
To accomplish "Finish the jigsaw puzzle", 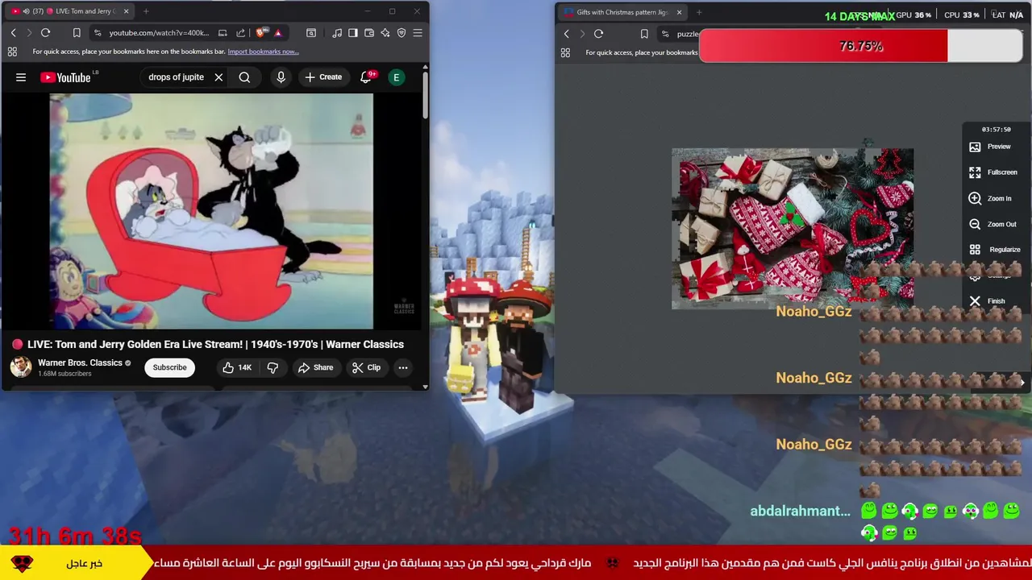I will [987, 301].
